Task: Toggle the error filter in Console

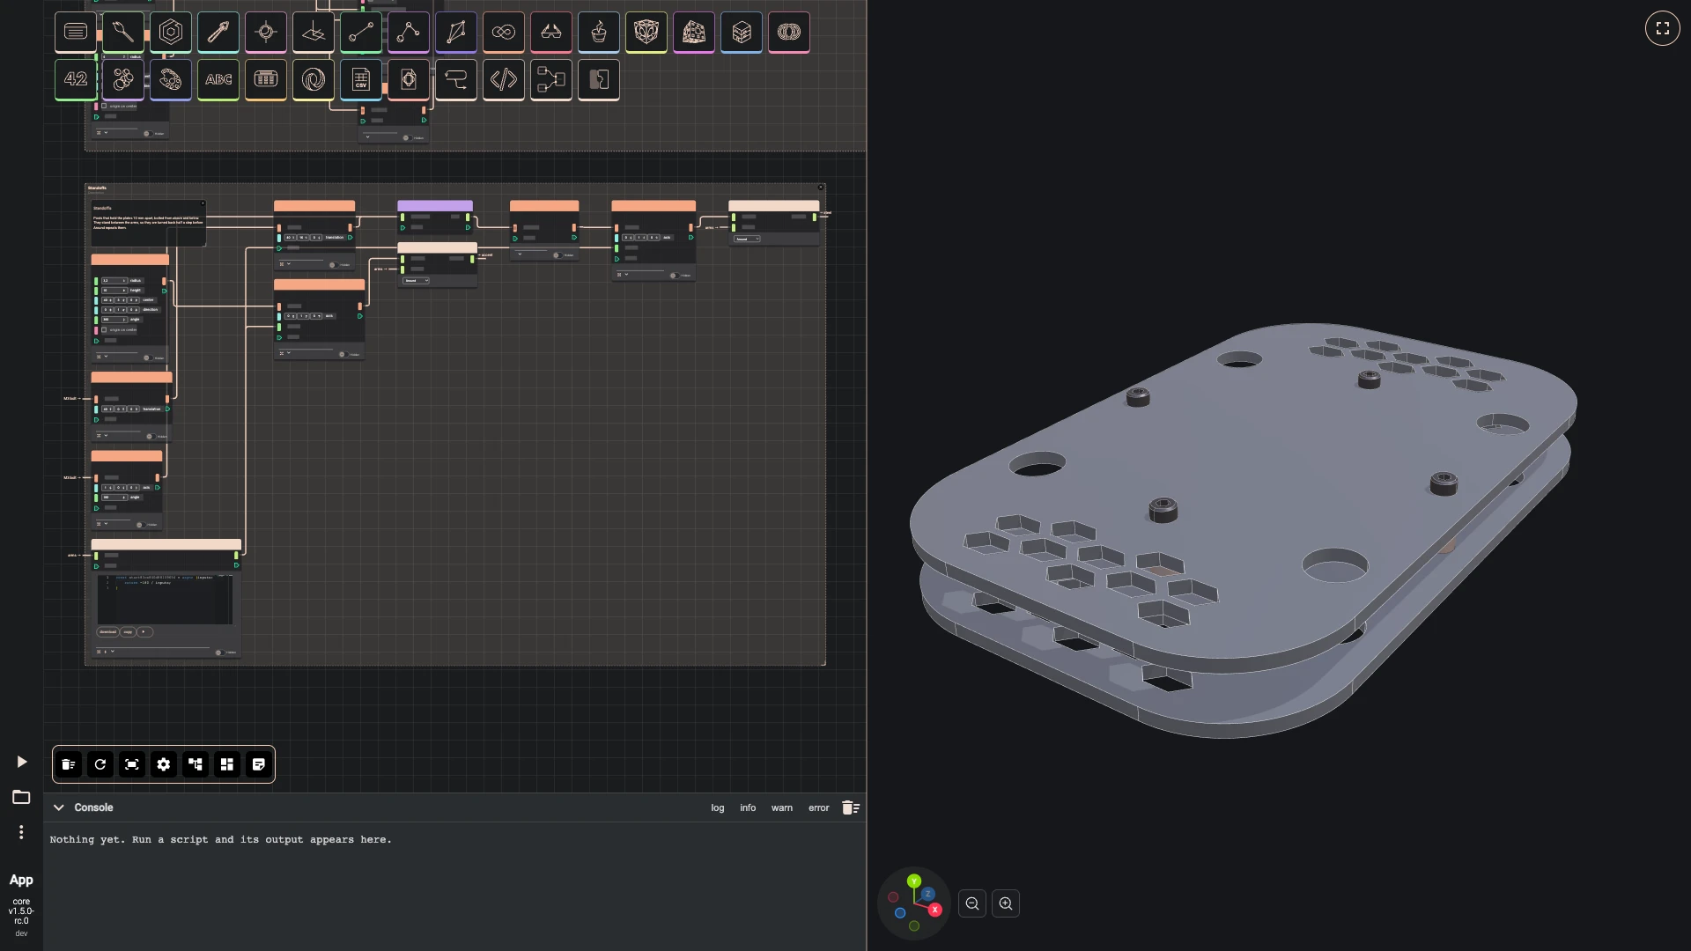Action: 819,807
